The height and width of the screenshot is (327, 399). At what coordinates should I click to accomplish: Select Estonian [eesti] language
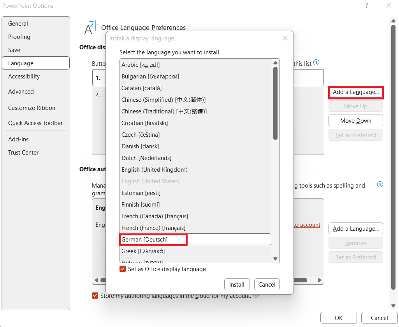tap(195, 193)
